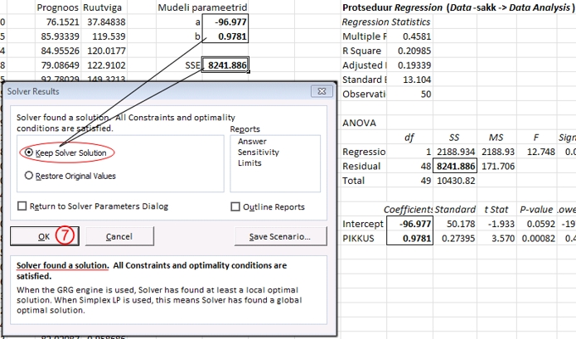Choose the Sensitivity report

tap(259, 152)
